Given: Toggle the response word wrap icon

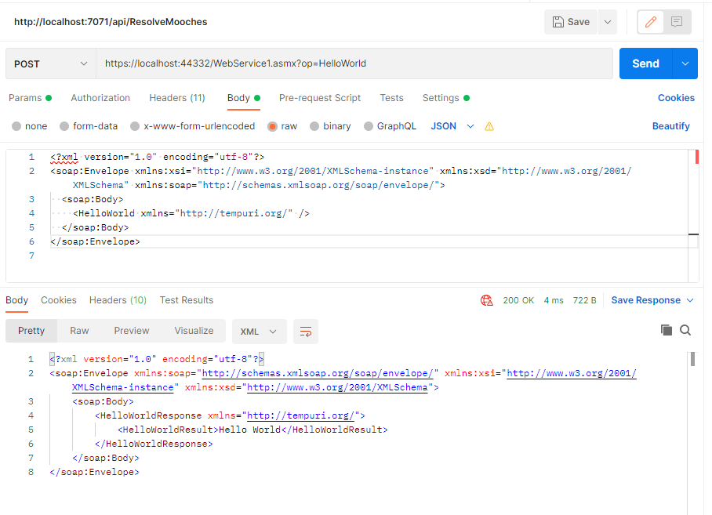Looking at the screenshot, I should click(x=306, y=332).
